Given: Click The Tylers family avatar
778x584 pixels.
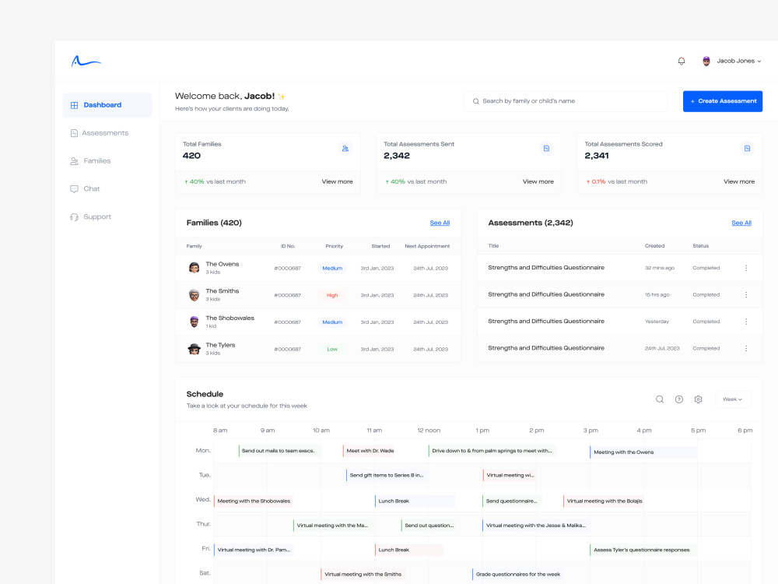Looking at the screenshot, I should [194, 349].
